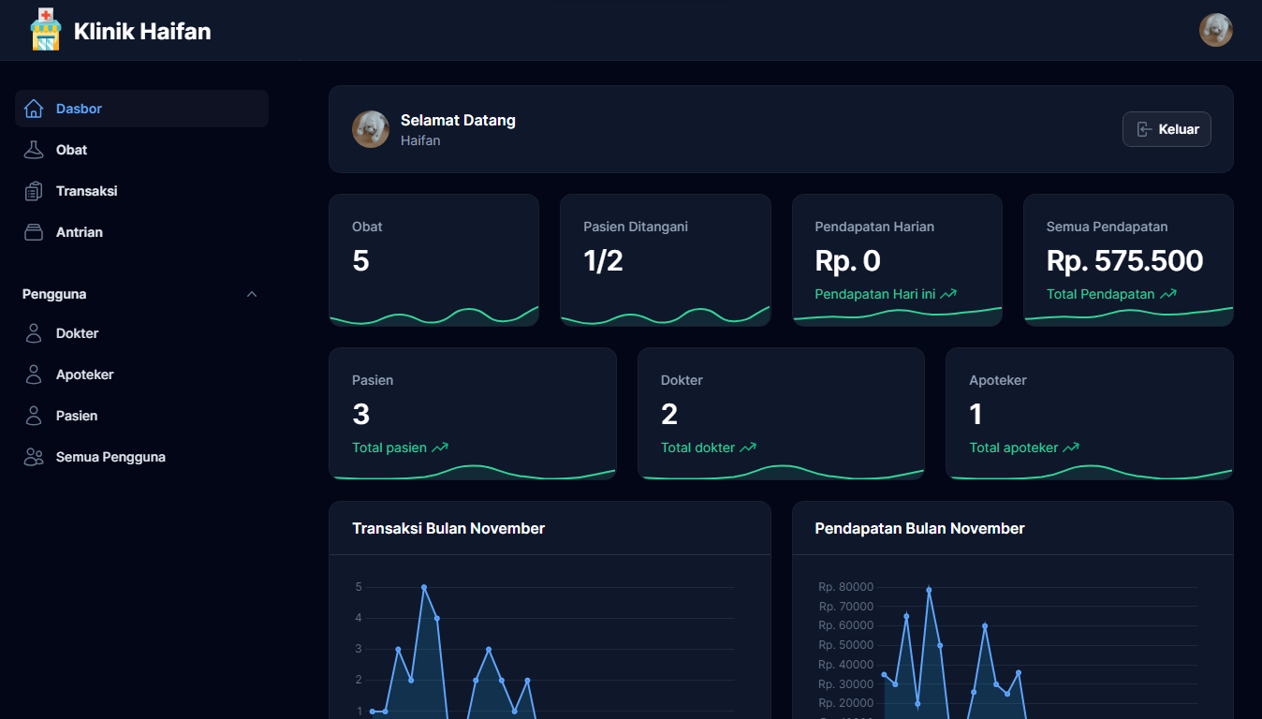The image size is (1262, 719).
Task: Open the profile avatar menu in header
Action: [1215, 30]
